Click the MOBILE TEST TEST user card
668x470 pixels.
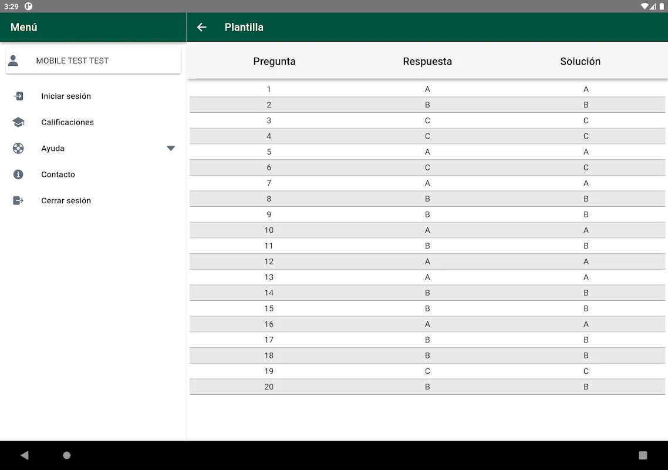click(93, 61)
